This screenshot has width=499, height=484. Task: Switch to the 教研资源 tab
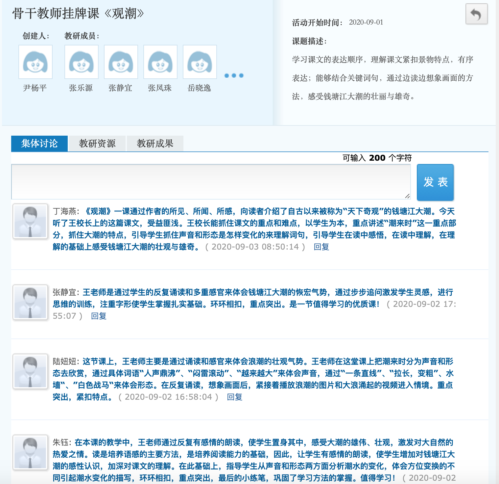click(97, 144)
